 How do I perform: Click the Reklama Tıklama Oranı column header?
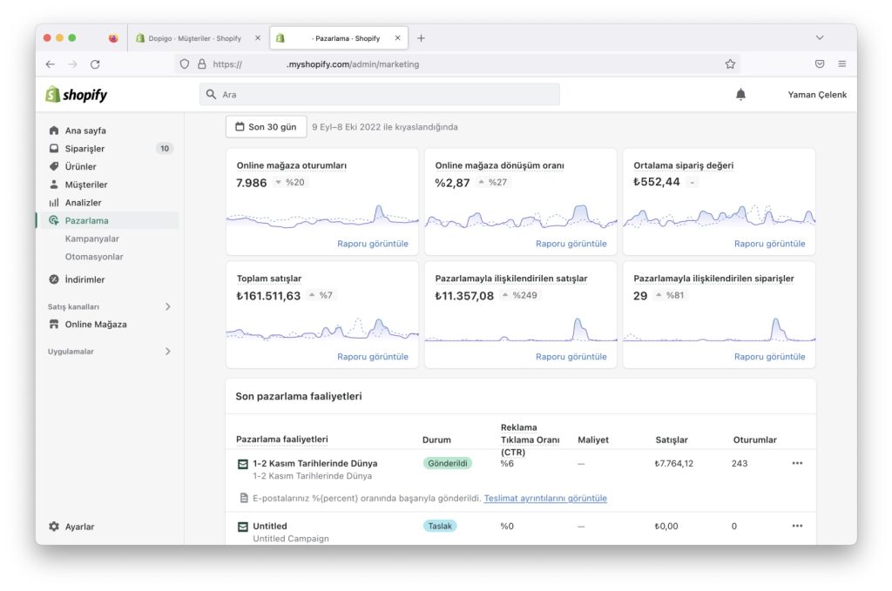tap(530, 440)
